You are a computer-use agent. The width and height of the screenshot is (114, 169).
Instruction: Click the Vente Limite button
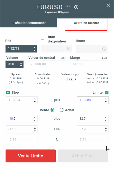pos(31,156)
